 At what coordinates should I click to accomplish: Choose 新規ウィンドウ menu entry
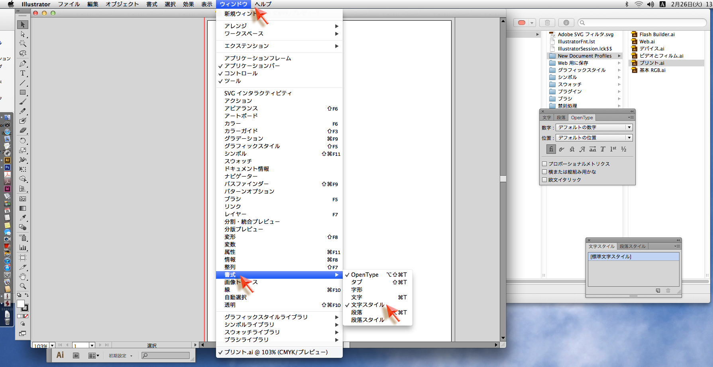pos(279,14)
